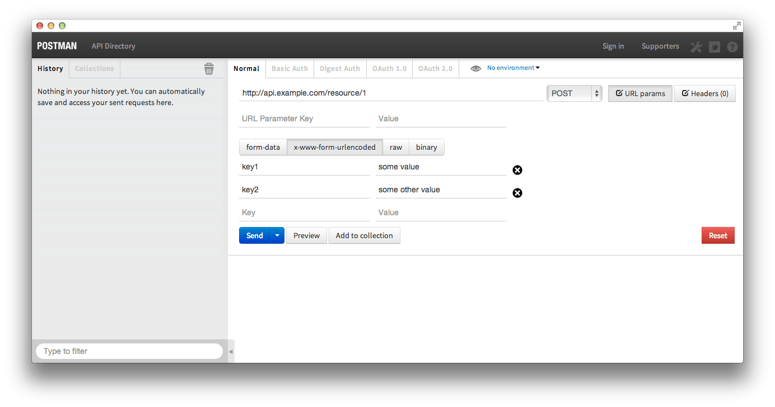The image size is (775, 407).
Task: Open the Supporters link
Action: (x=660, y=46)
